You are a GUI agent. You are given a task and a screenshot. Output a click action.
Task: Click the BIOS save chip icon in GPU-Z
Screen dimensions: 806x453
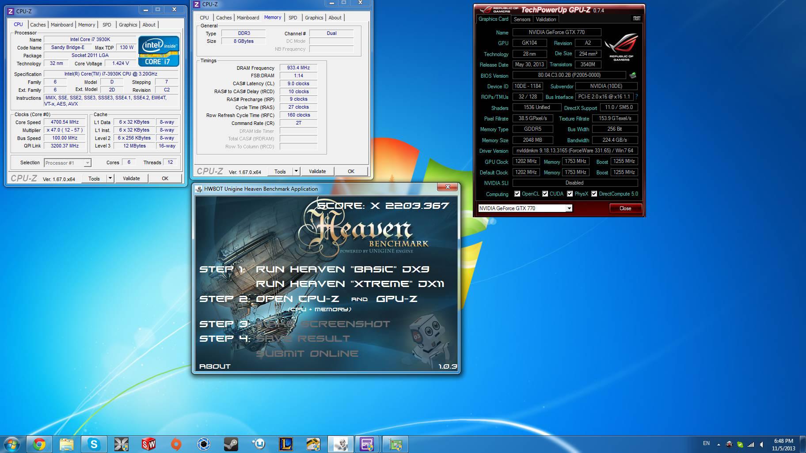click(633, 75)
